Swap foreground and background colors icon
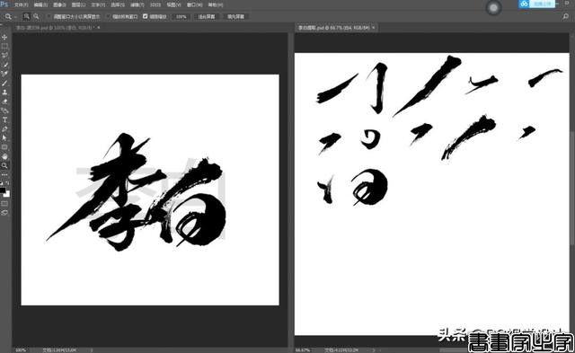The height and width of the screenshot is (353, 575). (8, 183)
